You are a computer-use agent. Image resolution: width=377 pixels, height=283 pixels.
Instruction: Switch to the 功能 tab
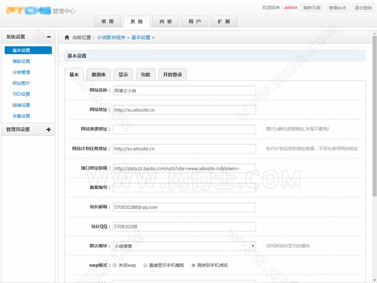[145, 75]
